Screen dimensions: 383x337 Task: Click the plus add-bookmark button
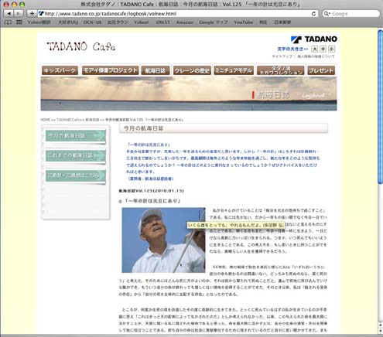[32, 13]
